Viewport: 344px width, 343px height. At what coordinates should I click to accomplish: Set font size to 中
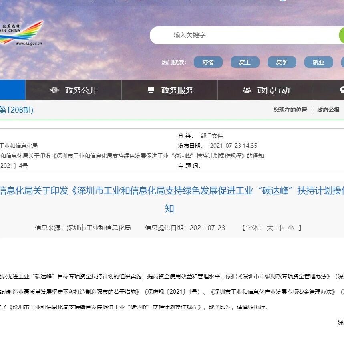tap(280, 228)
